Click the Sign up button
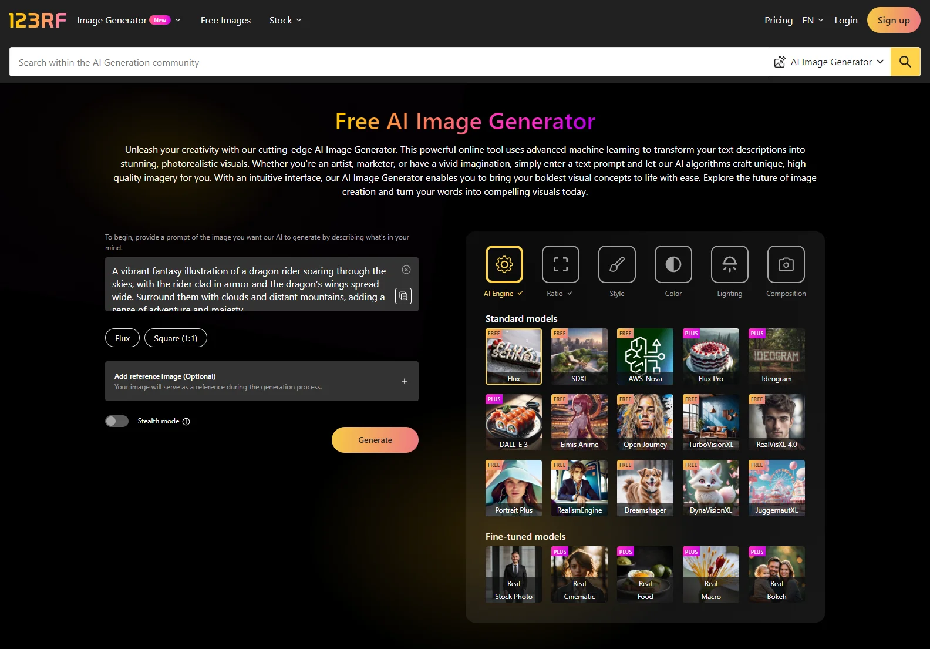Screen dimensions: 930x649 coord(894,20)
